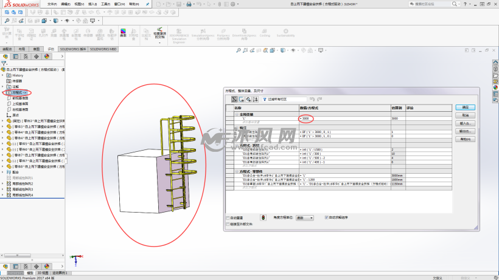Expand the History tree node
This screenshot has width=499, height=280.
click(3, 75)
